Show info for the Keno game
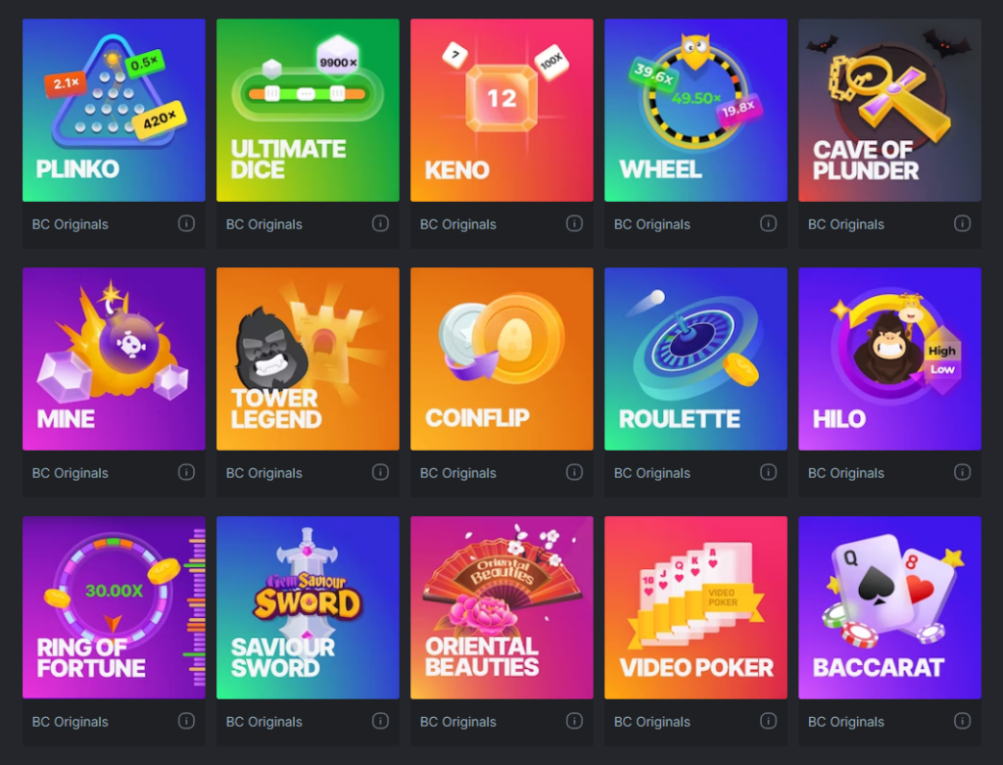The width and height of the screenshot is (1003, 765). [x=574, y=223]
